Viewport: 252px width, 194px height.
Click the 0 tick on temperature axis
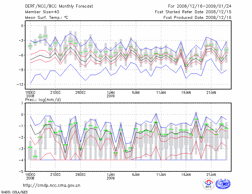(x=22, y=26)
